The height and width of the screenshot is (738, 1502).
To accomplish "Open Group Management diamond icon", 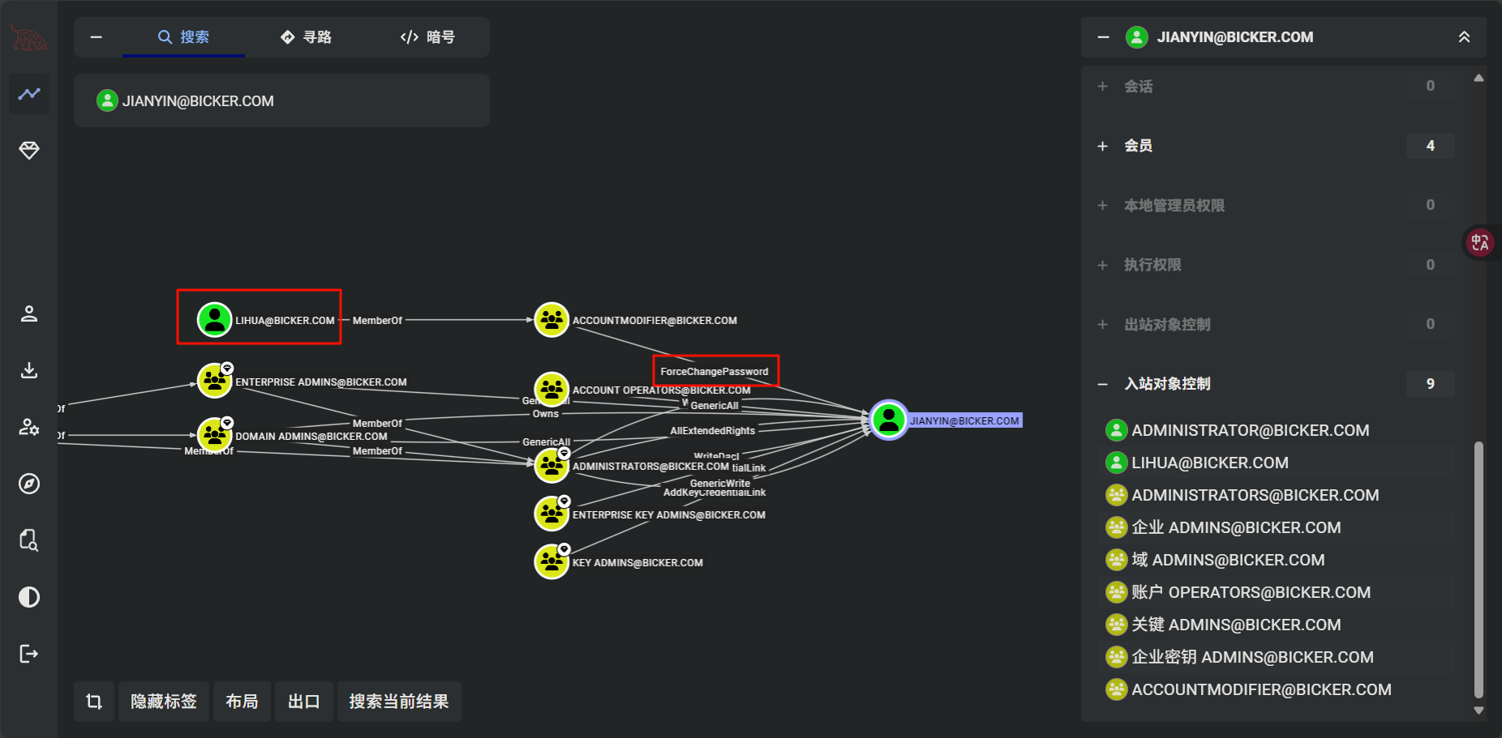I will (x=29, y=150).
